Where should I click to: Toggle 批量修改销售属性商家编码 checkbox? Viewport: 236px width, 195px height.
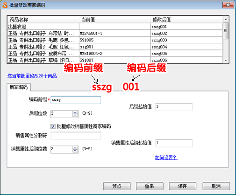(x=53, y=126)
